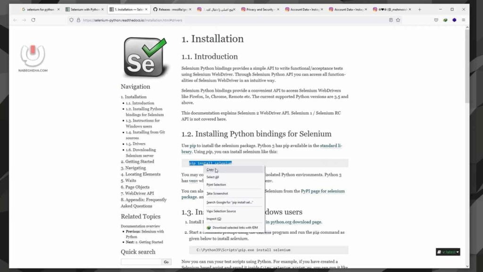This screenshot has width=483, height=272.
Task: Open '4. Locating Elements' navigation link
Action: [x=141, y=174]
